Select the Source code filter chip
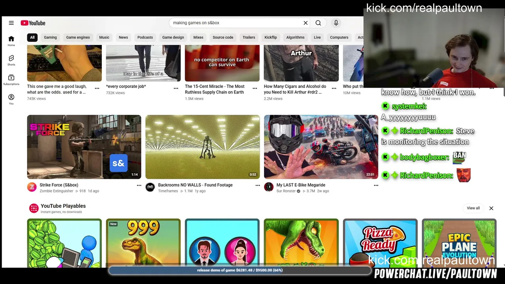Screen dimensions: 505x284 coord(223,37)
